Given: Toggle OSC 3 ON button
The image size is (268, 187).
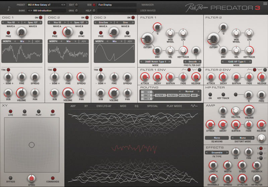Looking at the screenshot, I should coord(133,18).
